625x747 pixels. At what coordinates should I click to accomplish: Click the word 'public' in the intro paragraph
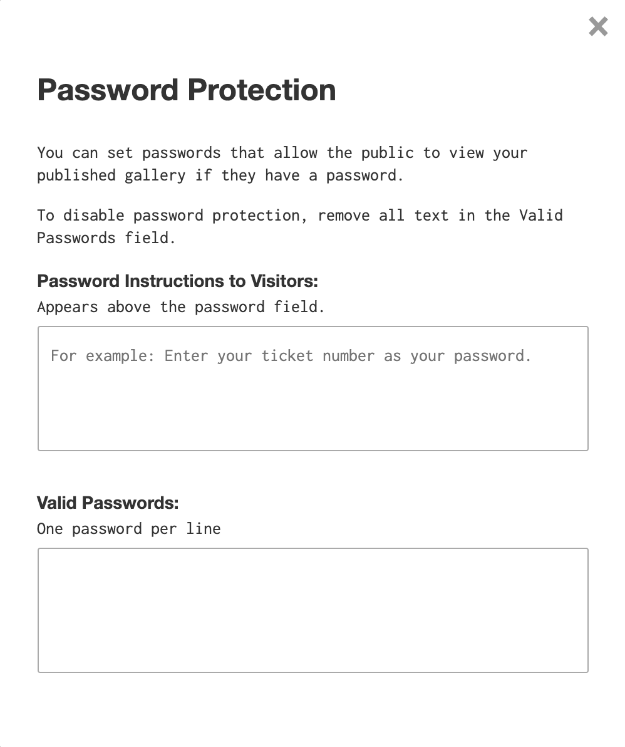(388, 153)
